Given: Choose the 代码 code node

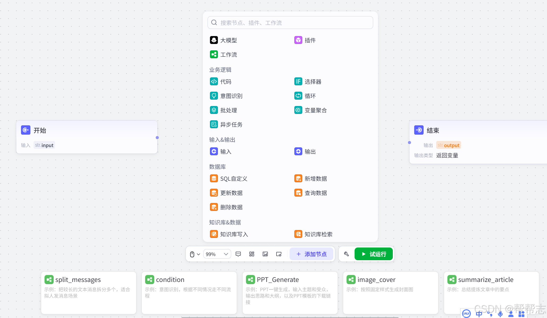Looking at the screenshot, I should click(x=221, y=81).
